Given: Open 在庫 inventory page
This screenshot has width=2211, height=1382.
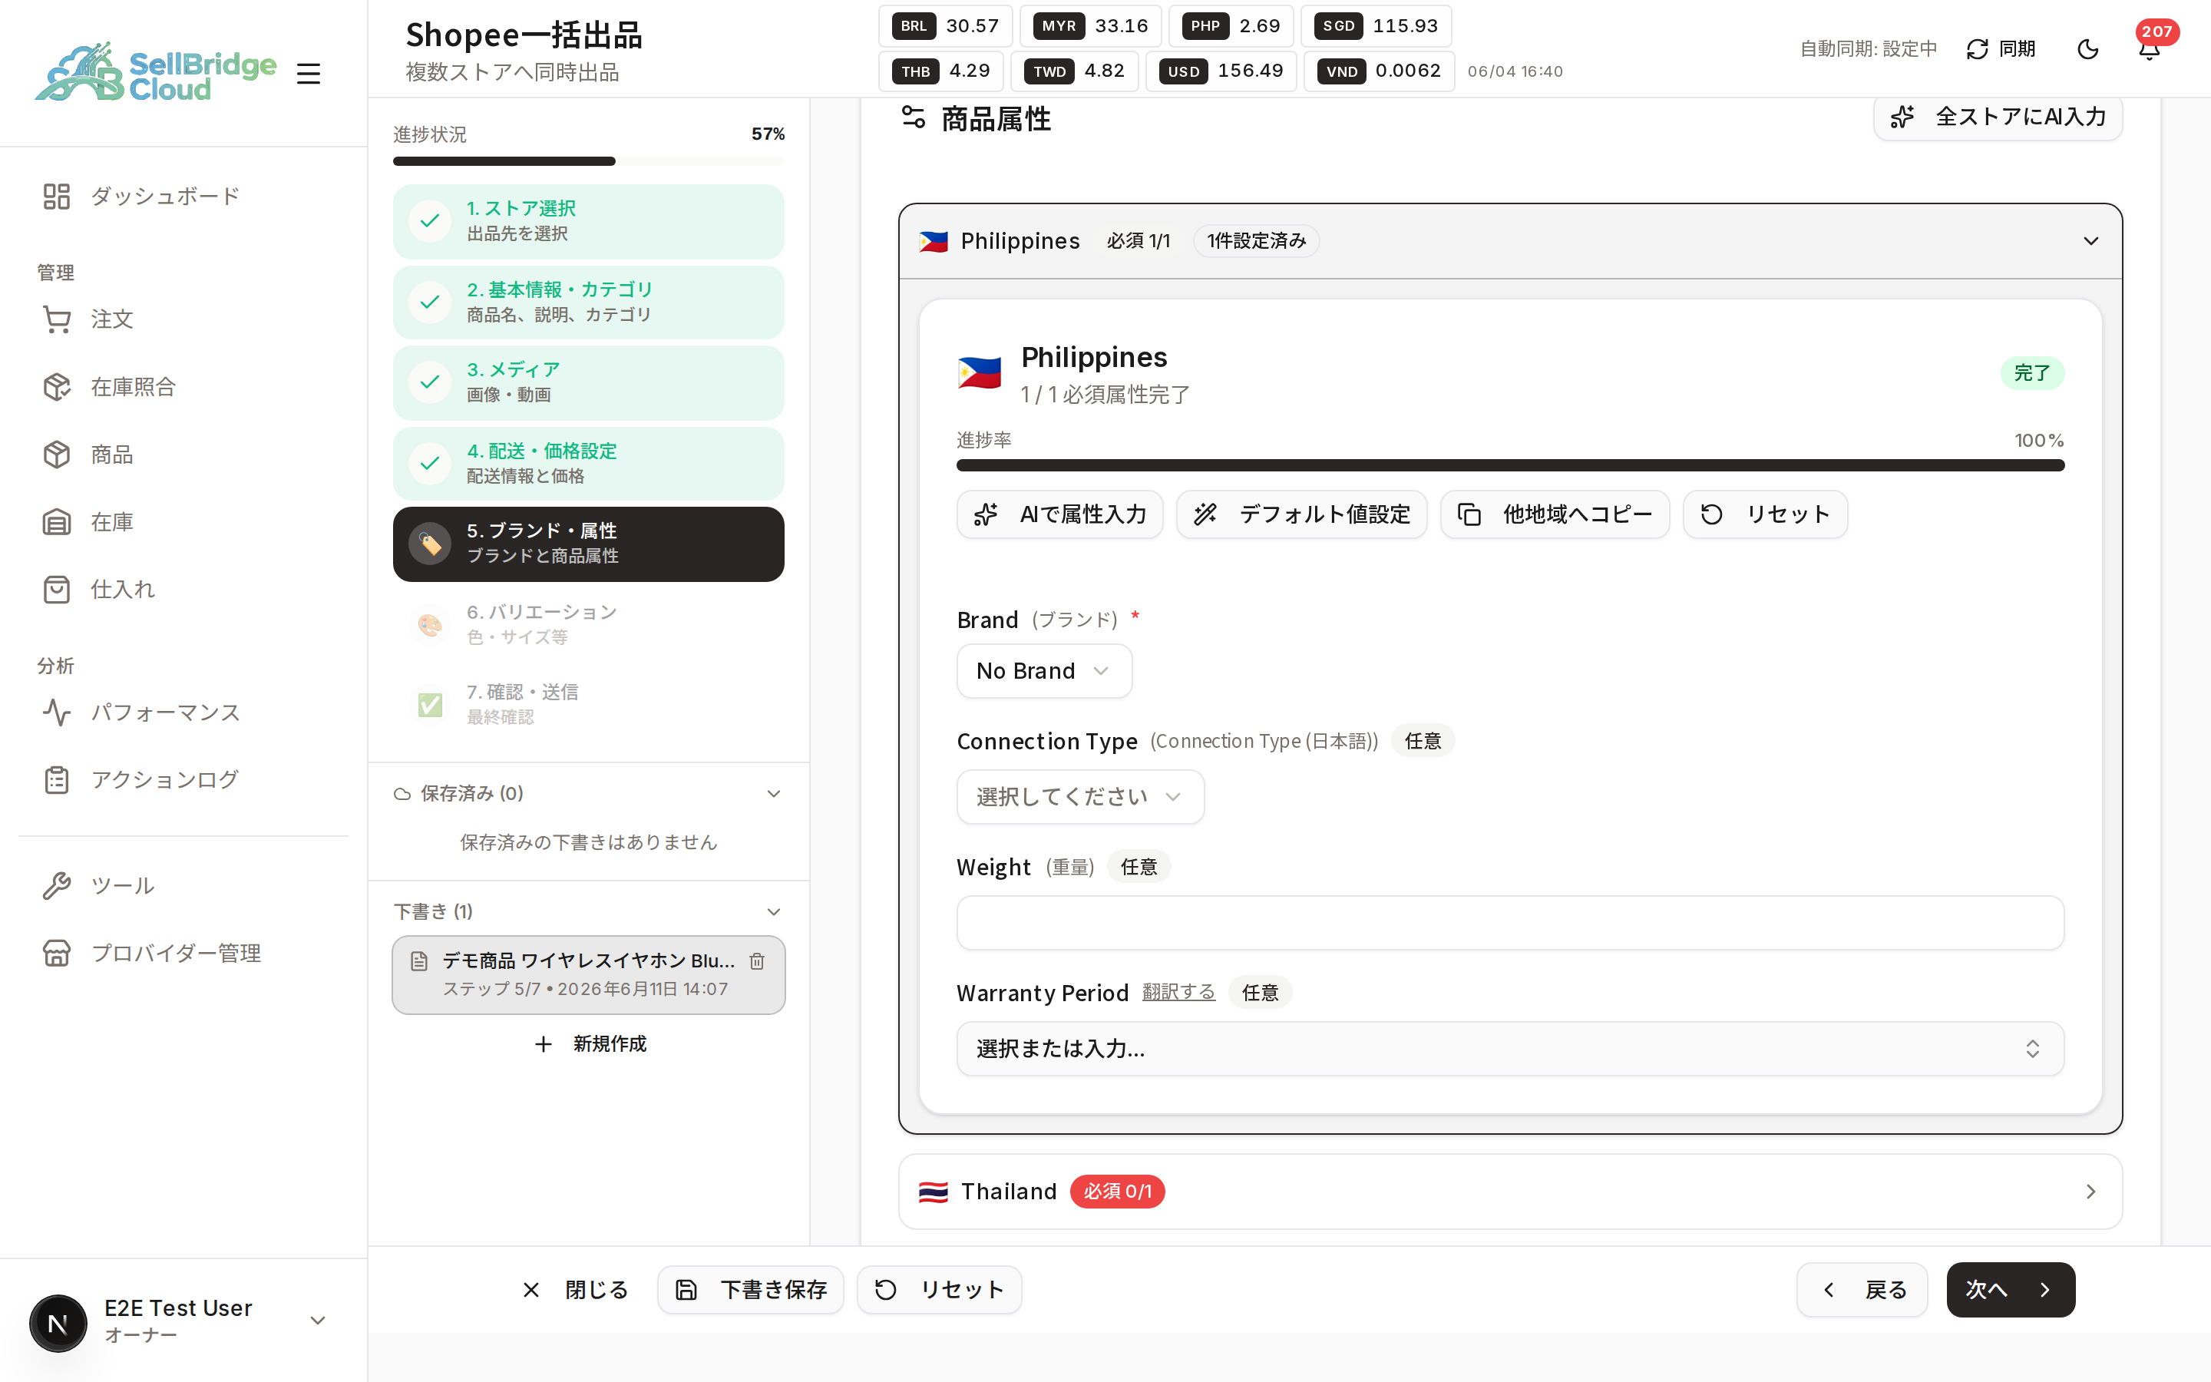Looking at the screenshot, I should point(183,522).
